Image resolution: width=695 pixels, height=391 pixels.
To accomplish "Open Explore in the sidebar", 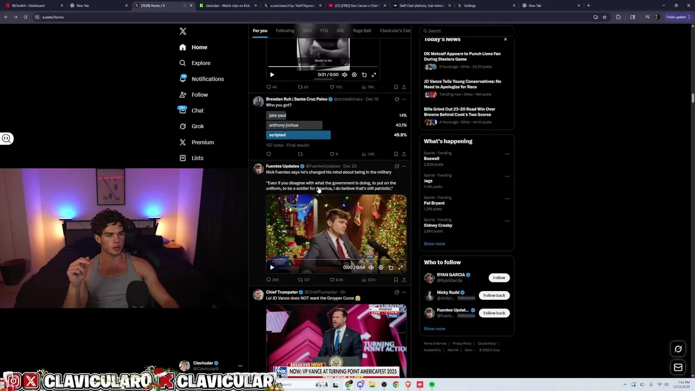I will (x=195, y=63).
